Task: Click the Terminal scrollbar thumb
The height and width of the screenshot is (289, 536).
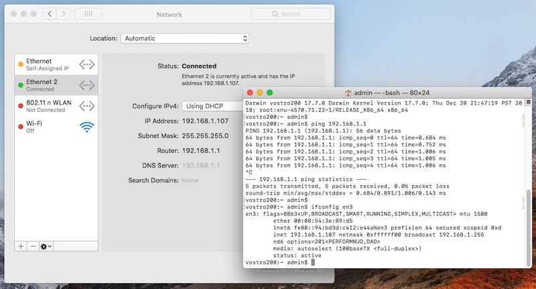Action: click(x=529, y=227)
